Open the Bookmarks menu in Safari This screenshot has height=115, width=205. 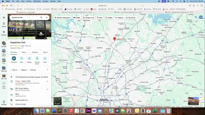[x=37, y=1]
